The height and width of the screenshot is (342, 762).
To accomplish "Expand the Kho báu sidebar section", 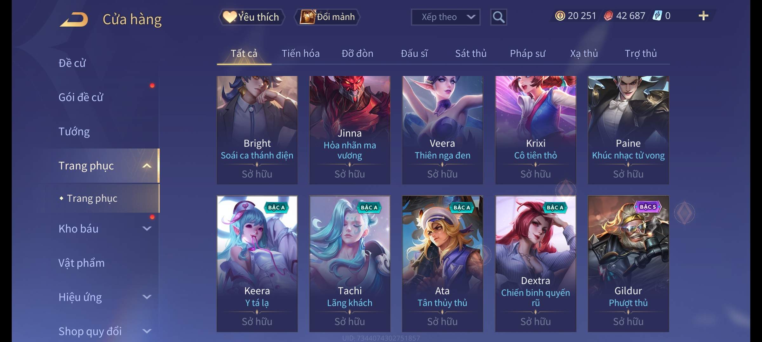I will click(x=147, y=229).
